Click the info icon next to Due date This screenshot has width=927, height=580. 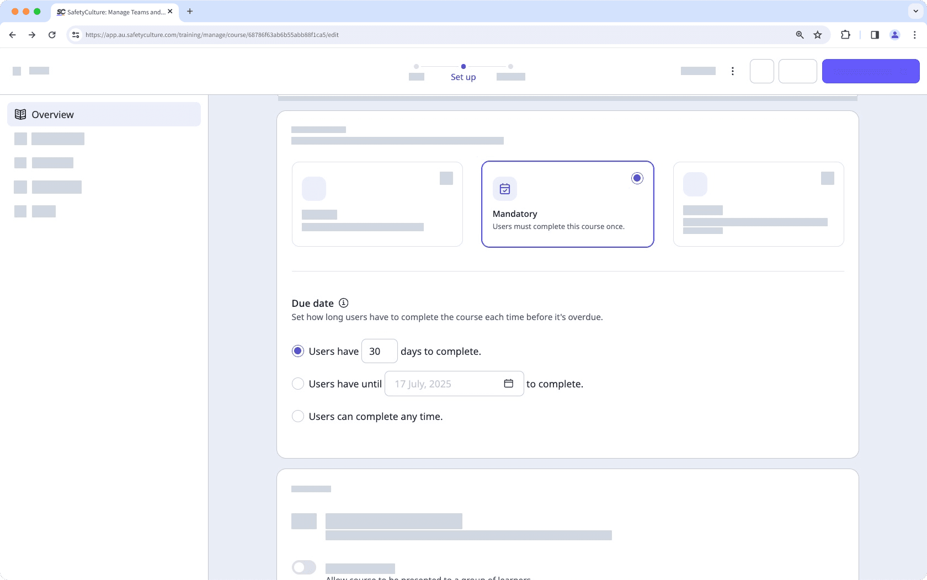point(343,303)
